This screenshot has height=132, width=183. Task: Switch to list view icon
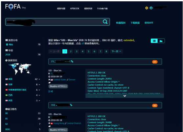[154, 41]
